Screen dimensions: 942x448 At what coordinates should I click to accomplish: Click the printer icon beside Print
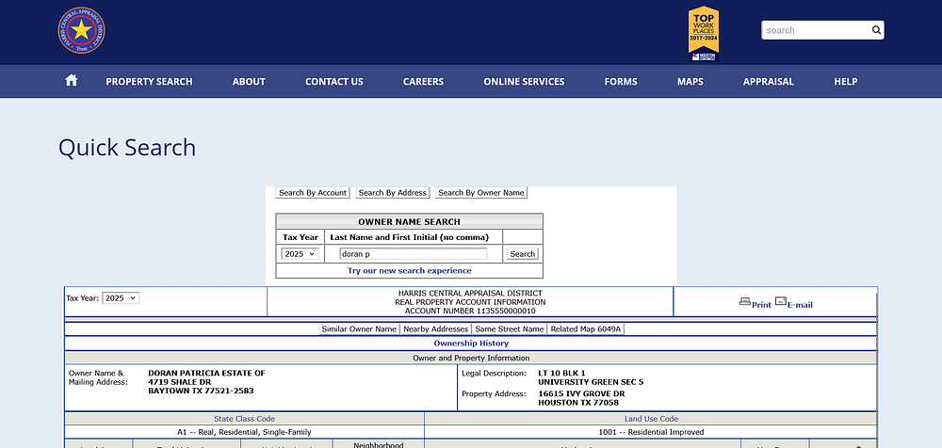pos(745,301)
